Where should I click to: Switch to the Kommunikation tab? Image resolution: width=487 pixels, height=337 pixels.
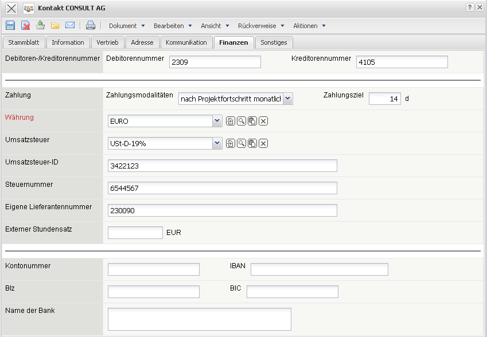click(186, 42)
